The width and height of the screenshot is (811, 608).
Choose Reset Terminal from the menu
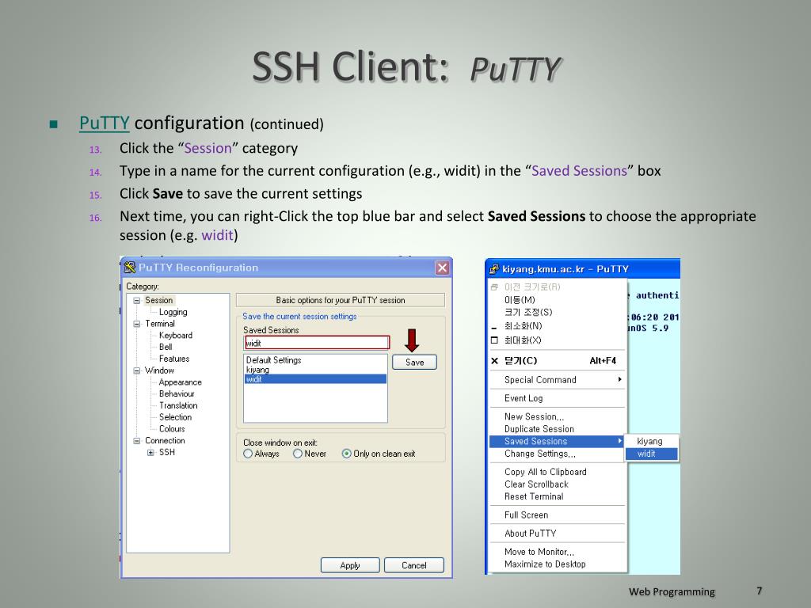(x=557, y=497)
